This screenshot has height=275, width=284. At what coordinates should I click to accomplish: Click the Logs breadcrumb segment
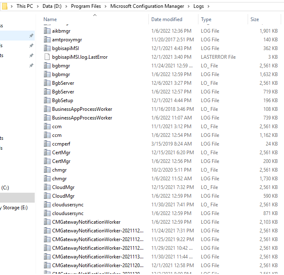pyautogui.click(x=198, y=6)
